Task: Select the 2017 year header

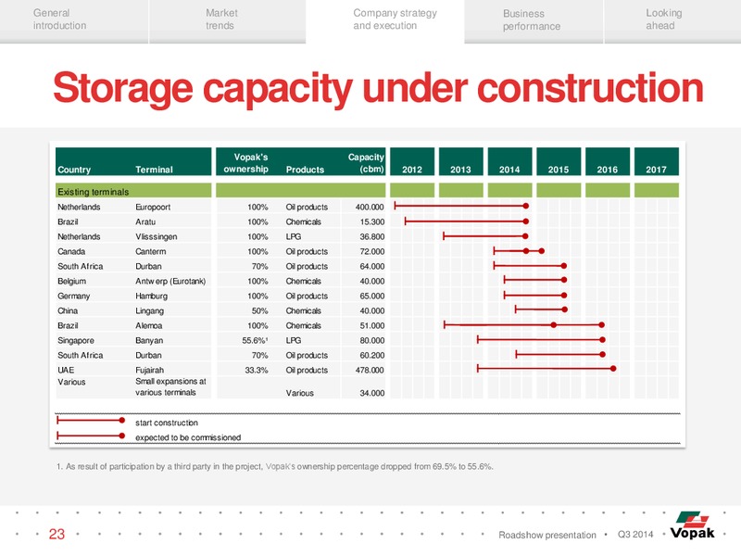Action: [x=657, y=162]
